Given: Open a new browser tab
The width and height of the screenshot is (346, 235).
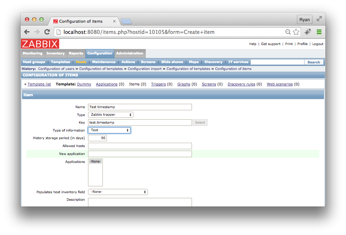Looking at the screenshot, I should [126, 21].
